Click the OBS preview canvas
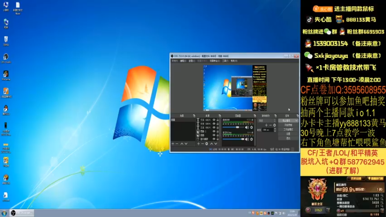Viewport: 386px width, 217px height. point(235,88)
